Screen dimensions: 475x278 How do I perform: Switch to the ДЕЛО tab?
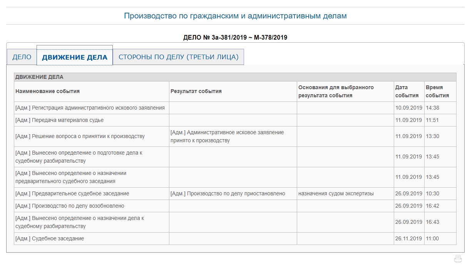click(22, 57)
